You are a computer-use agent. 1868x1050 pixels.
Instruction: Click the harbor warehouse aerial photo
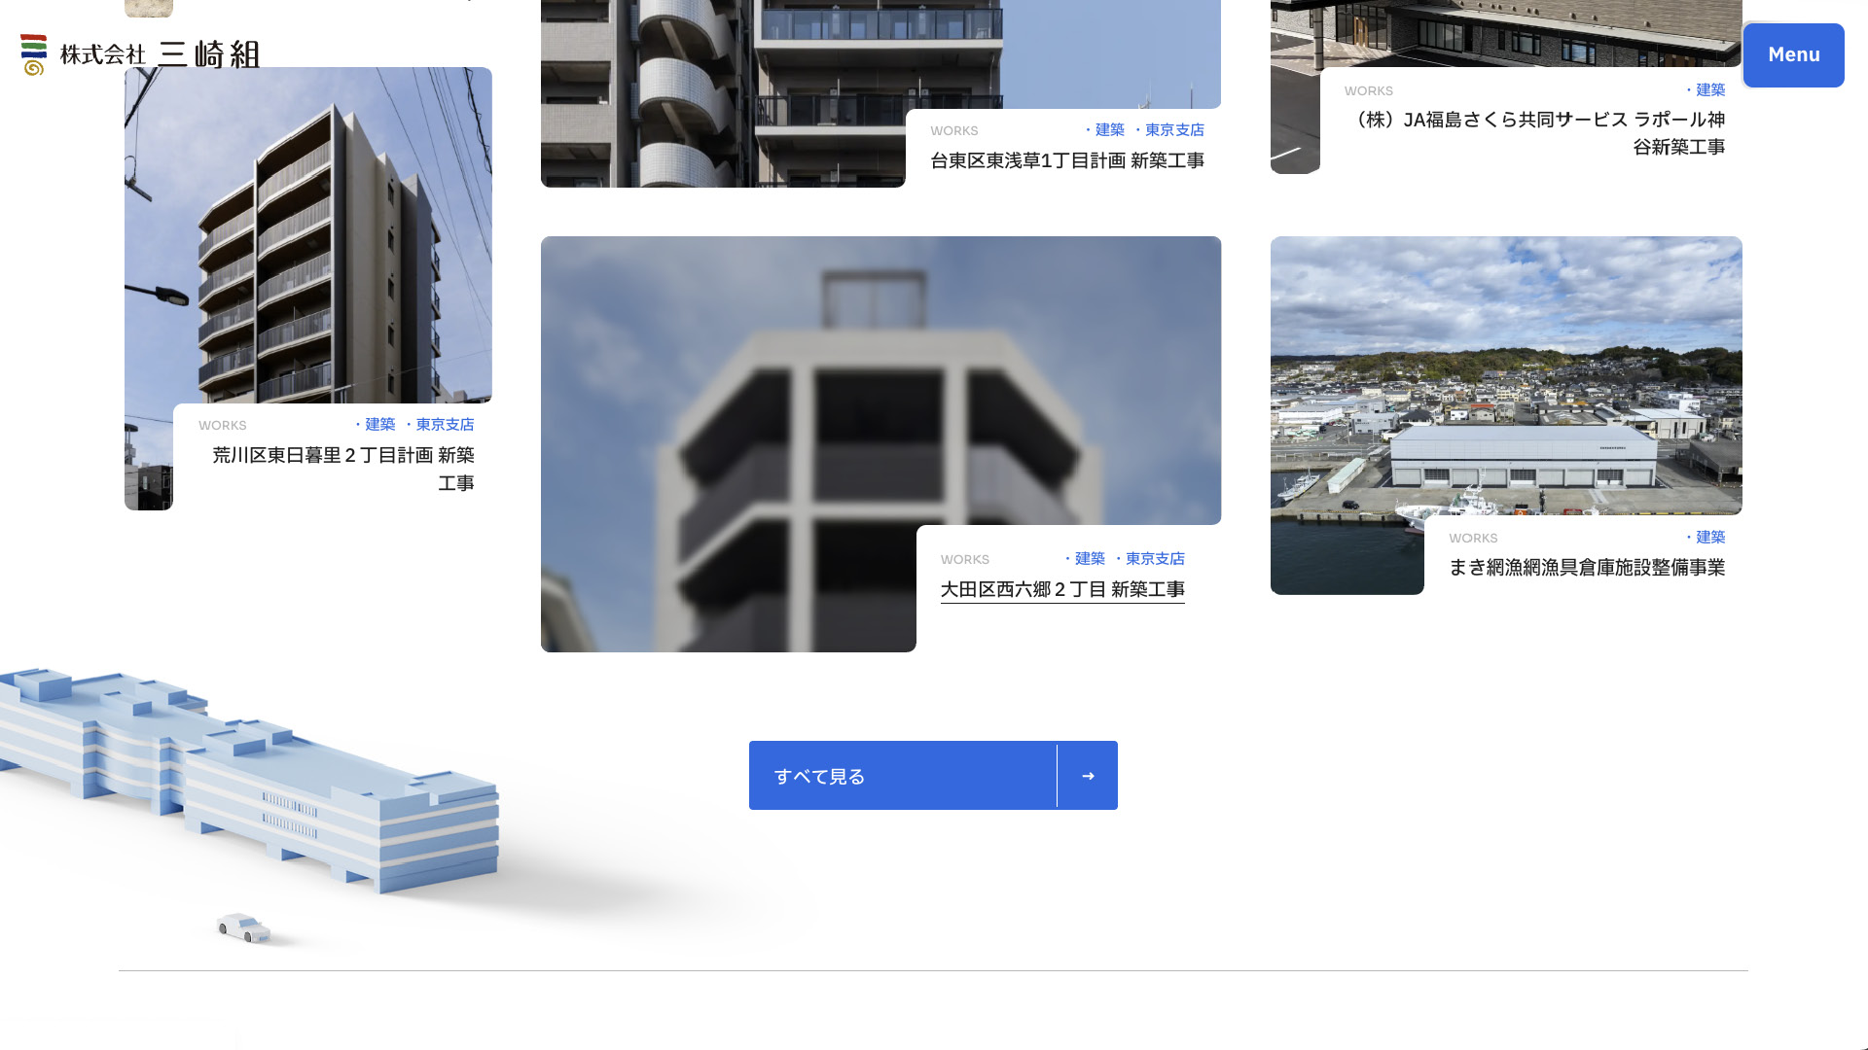1505,379
